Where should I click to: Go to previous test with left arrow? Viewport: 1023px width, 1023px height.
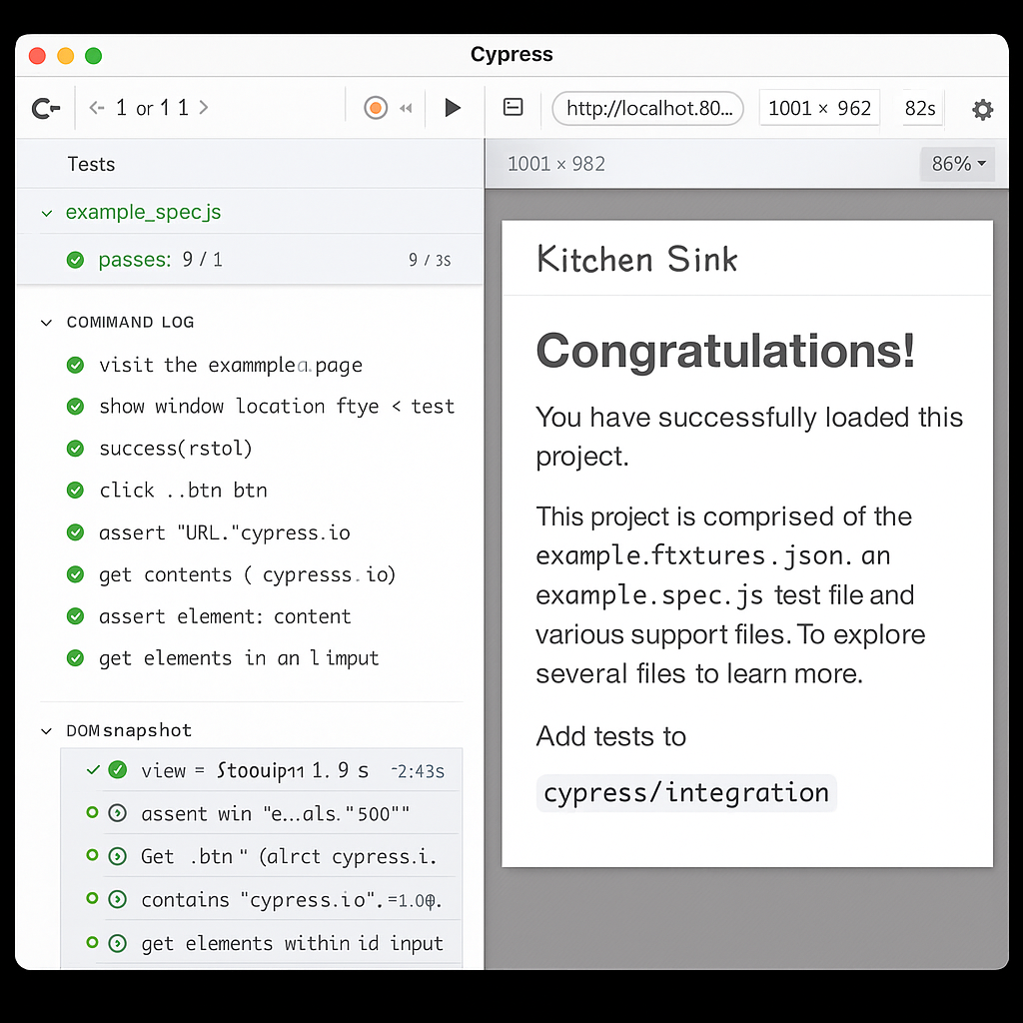[97, 108]
